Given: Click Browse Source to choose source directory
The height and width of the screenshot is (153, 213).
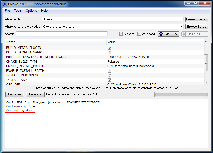Looking at the screenshot, I should (x=197, y=19).
